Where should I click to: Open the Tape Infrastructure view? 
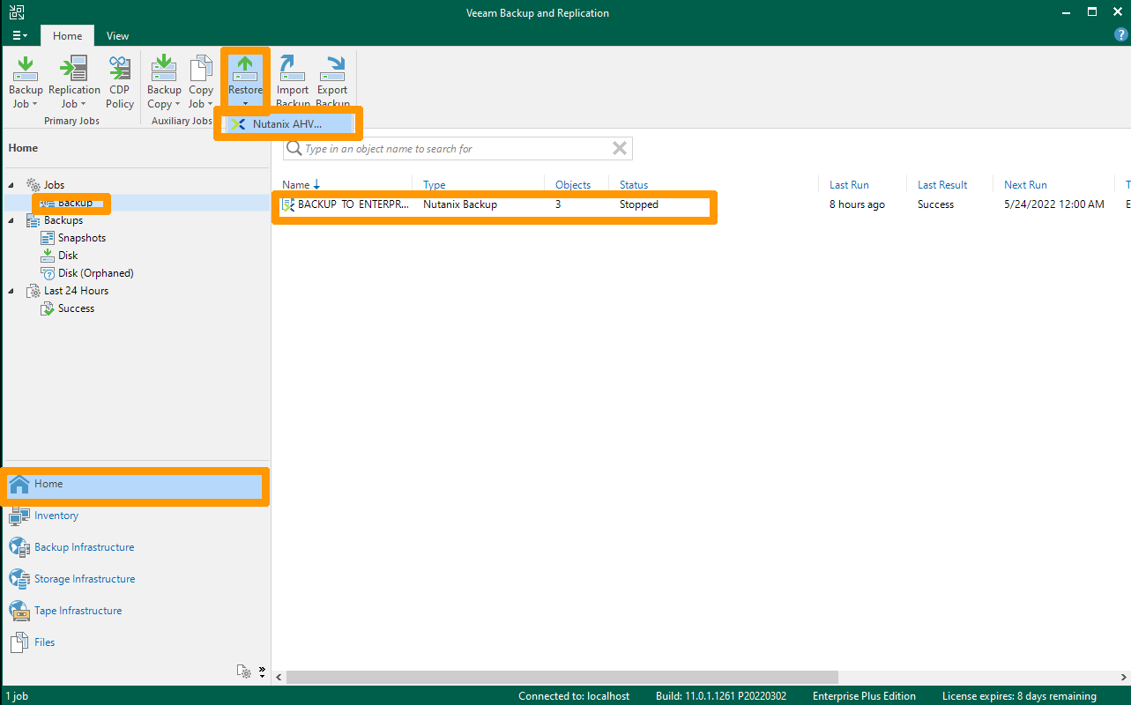coord(78,611)
